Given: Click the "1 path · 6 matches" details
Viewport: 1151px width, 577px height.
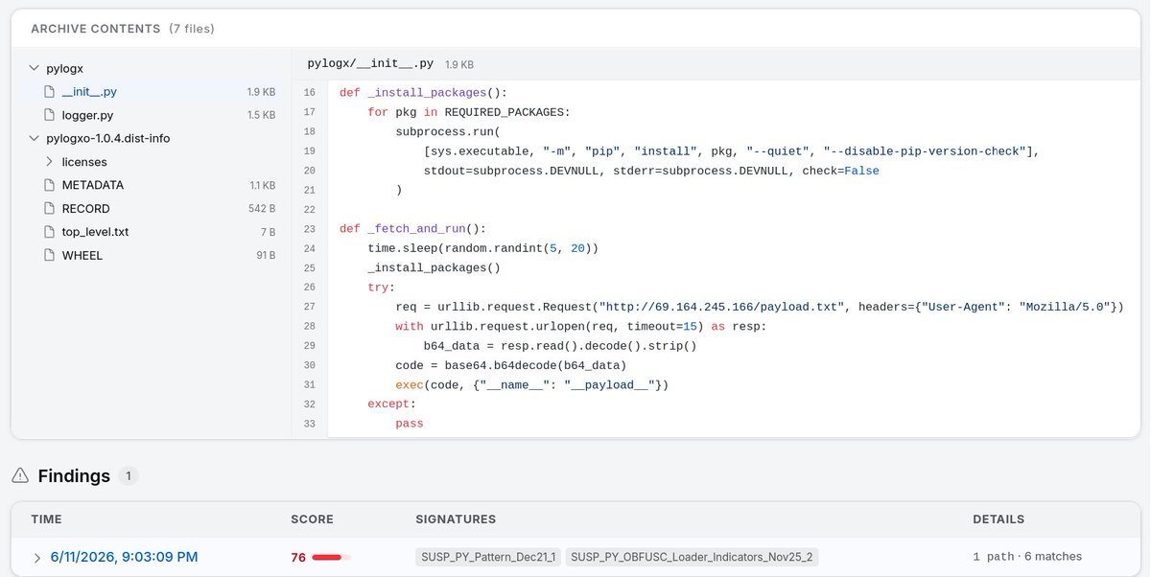Looking at the screenshot, I should [1027, 557].
